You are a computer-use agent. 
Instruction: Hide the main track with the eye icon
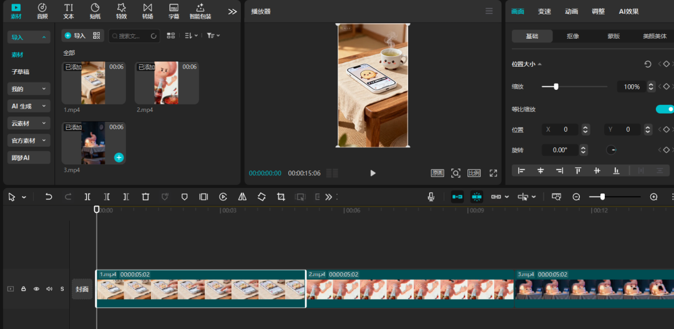36,289
